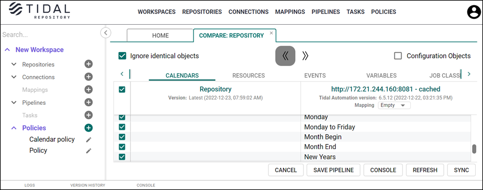
Task: Enable the Configuration Objects checkbox
Action: 398,56
